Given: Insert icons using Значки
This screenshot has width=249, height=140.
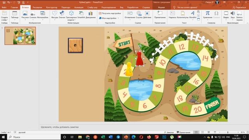Looking at the screenshot, I should click(x=62, y=15).
